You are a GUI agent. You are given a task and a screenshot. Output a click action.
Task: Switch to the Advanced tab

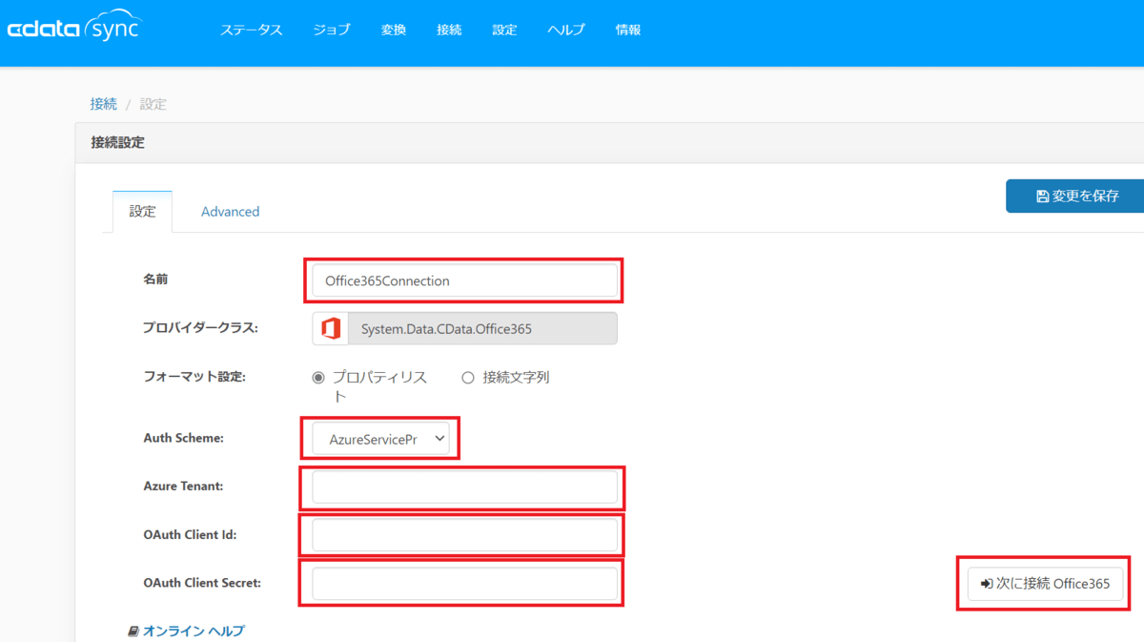click(x=230, y=212)
